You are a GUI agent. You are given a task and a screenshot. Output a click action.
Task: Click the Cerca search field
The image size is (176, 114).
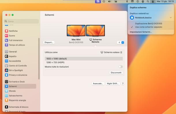[21, 21]
